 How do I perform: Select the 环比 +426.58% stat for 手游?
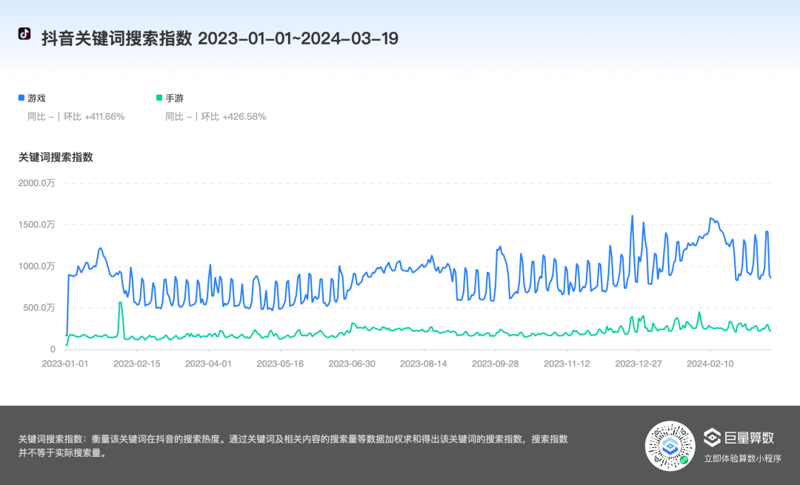[233, 116]
